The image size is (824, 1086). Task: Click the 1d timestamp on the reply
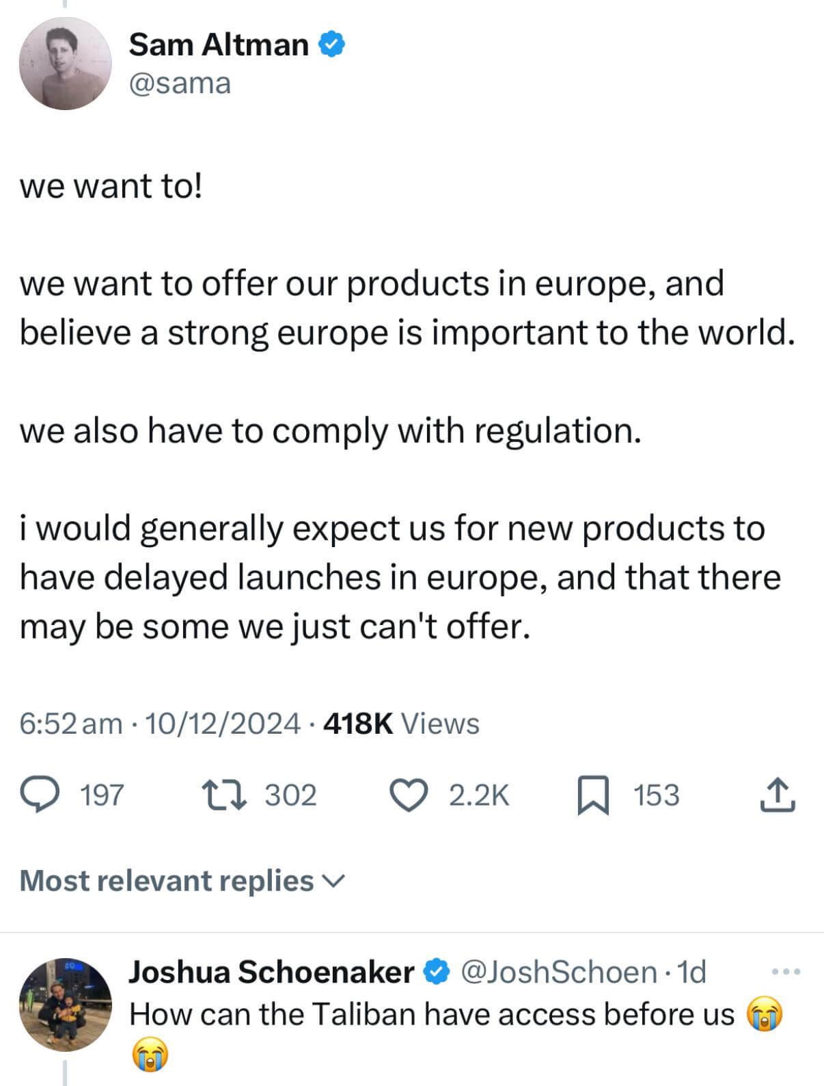(691, 972)
